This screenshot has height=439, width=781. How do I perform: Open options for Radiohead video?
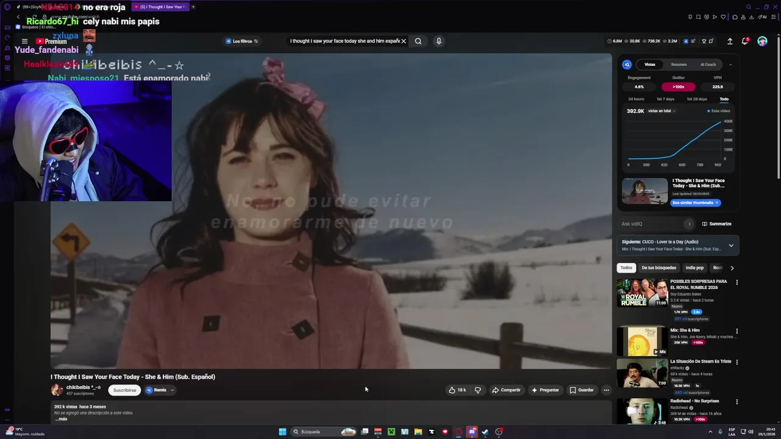[x=736, y=402]
